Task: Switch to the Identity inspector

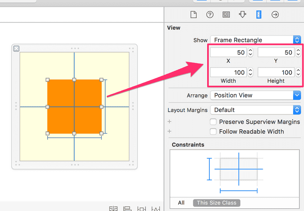Action: tap(226, 15)
